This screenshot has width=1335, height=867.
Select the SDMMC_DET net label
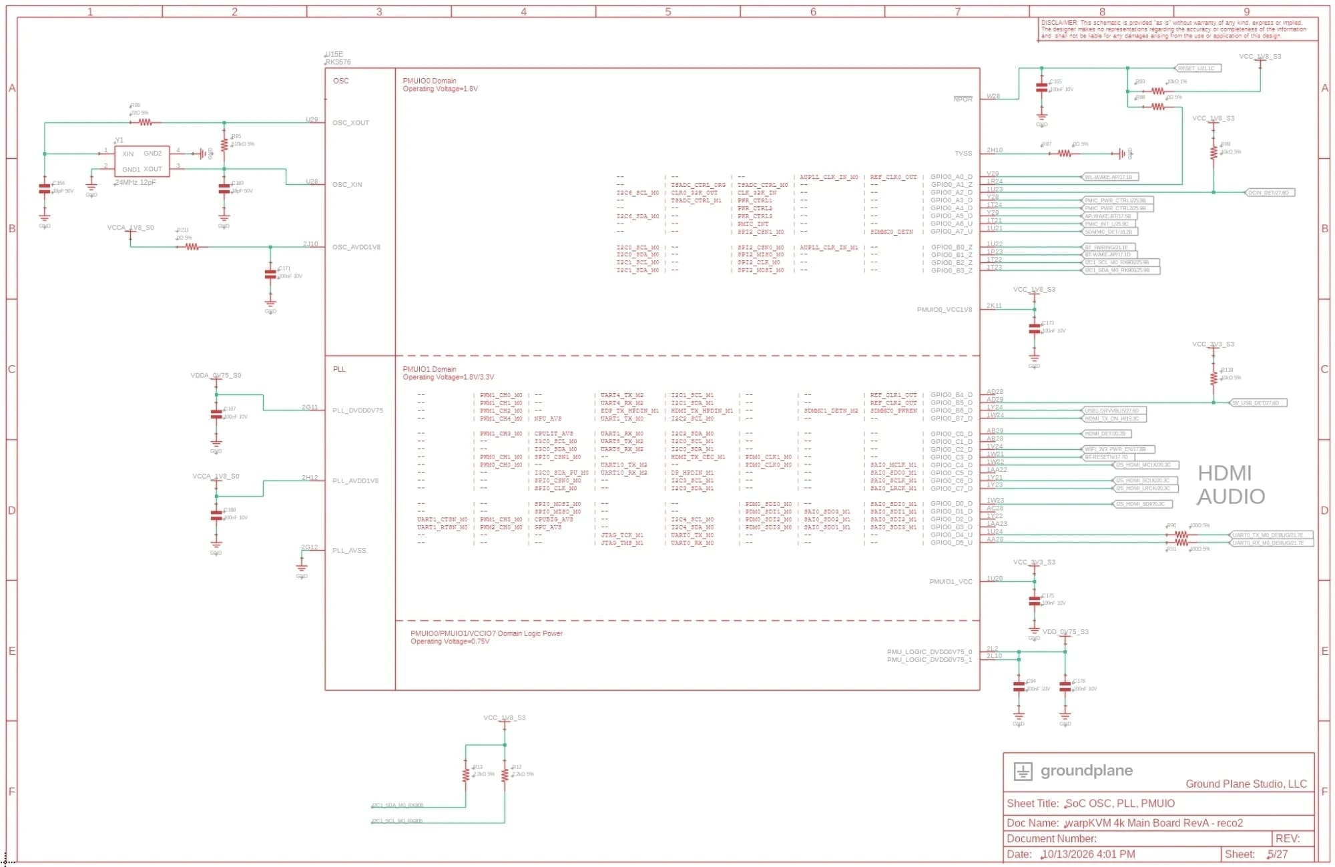pos(1109,232)
